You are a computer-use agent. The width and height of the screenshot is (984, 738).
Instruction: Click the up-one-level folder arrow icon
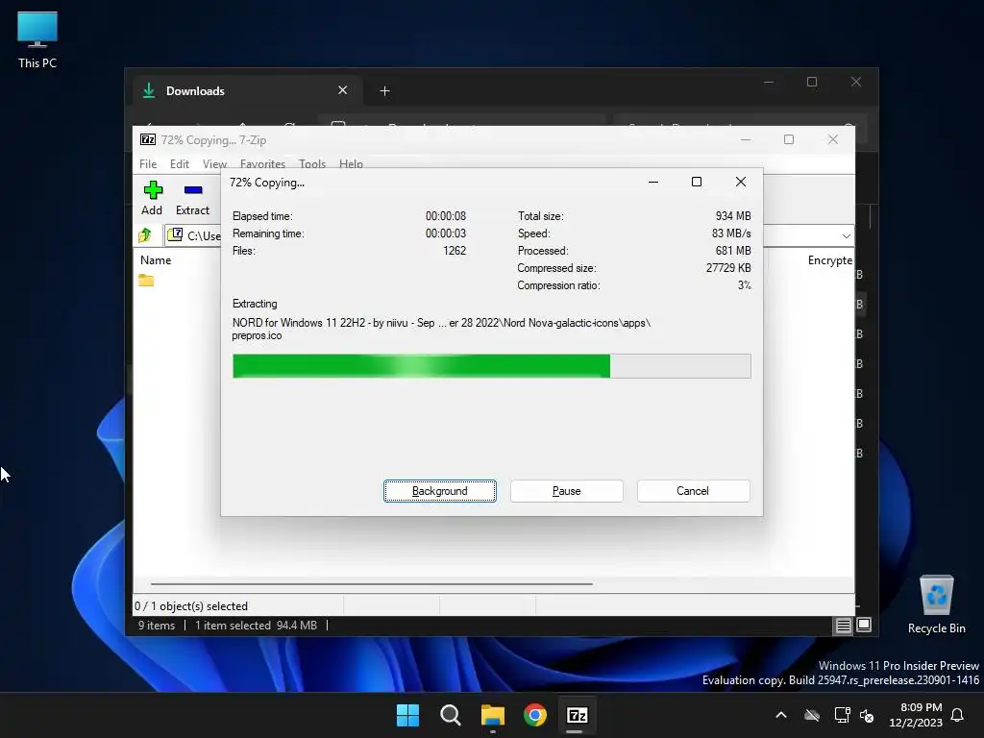146,235
